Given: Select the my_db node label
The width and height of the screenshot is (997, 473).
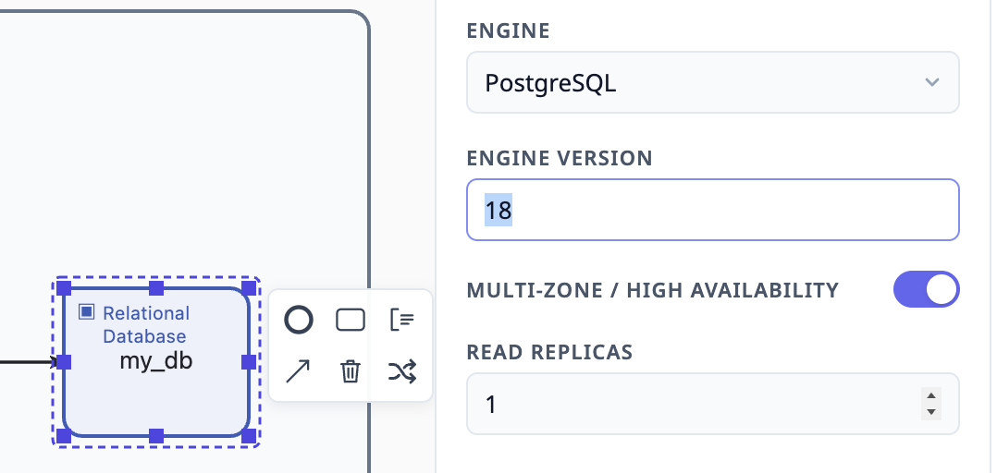Looking at the screenshot, I should tap(156, 360).
